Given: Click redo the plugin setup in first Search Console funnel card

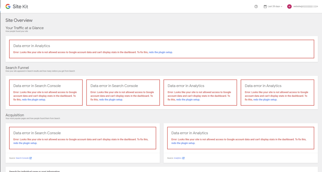Looking at the screenshot, I should (x=33, y=100).
